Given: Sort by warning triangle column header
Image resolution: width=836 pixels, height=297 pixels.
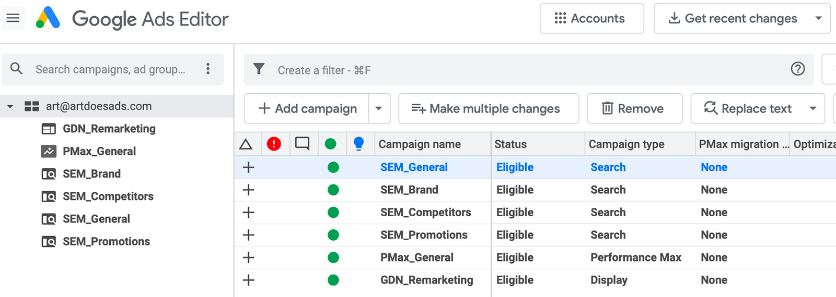Looking at the screenshot, I should [x=246, y=144].
